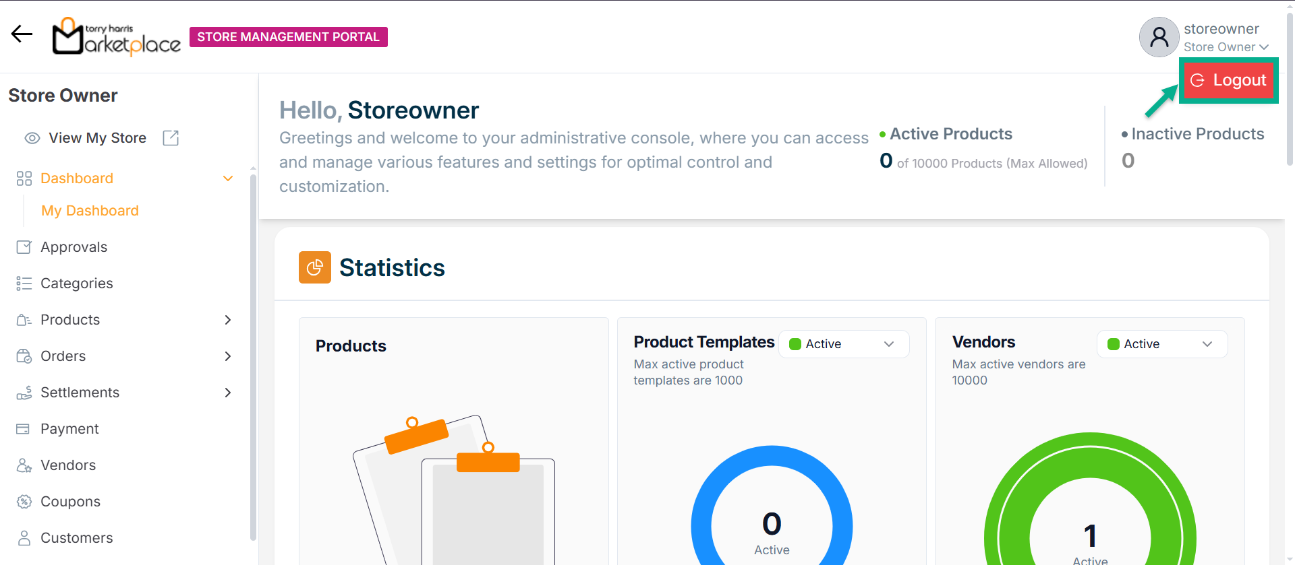Click the Payment card icon in sidebar
This screenshot has width=1295, height=565.
[x=24, y=429]
